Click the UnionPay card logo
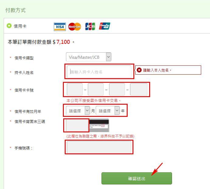 pos(105,26)
